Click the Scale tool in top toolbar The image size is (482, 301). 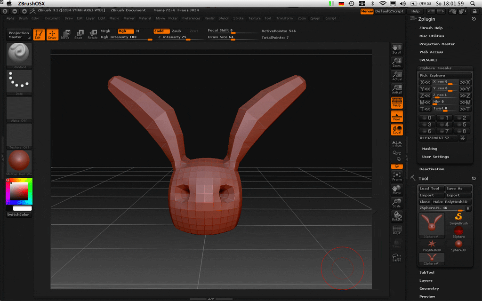pos(79,34)
